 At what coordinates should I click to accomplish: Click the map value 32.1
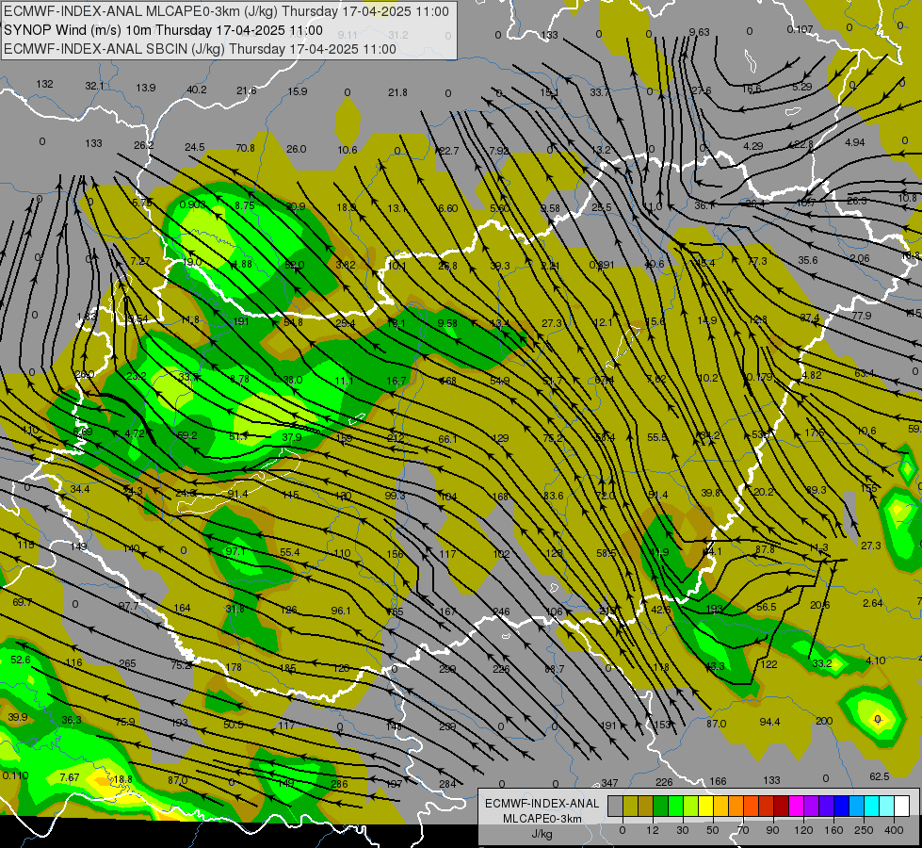pos(95,86)
